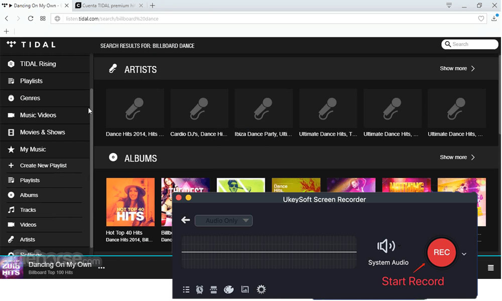
Task: Open artist Cardio DJ's, Dance Hi...
Action: click(x=199, y=113)
